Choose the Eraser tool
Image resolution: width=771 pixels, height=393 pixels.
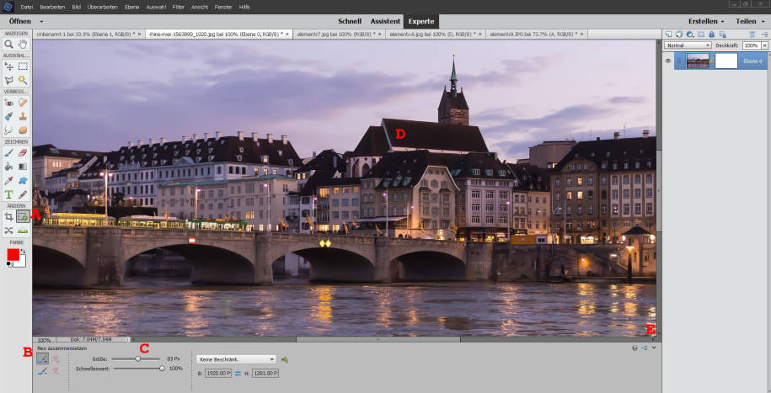[x=24, y=152]
